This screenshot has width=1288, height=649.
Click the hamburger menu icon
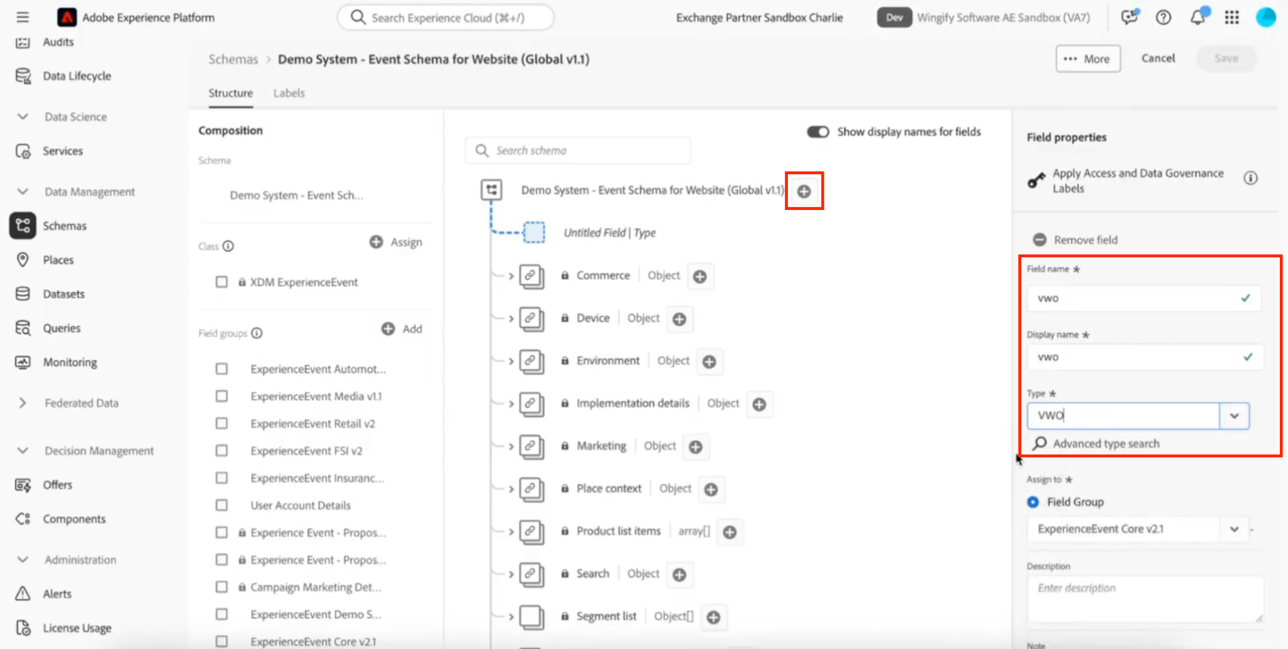(23, 17)
